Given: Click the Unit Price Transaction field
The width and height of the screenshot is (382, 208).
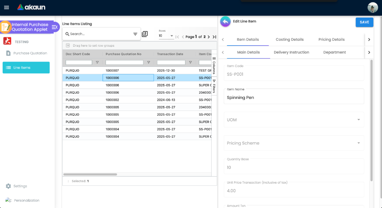Looking at the screenshot, I should point(294,190).
